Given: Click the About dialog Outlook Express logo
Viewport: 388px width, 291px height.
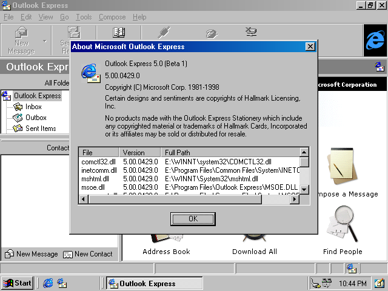Looking at the screenshot, I should 91,73.
